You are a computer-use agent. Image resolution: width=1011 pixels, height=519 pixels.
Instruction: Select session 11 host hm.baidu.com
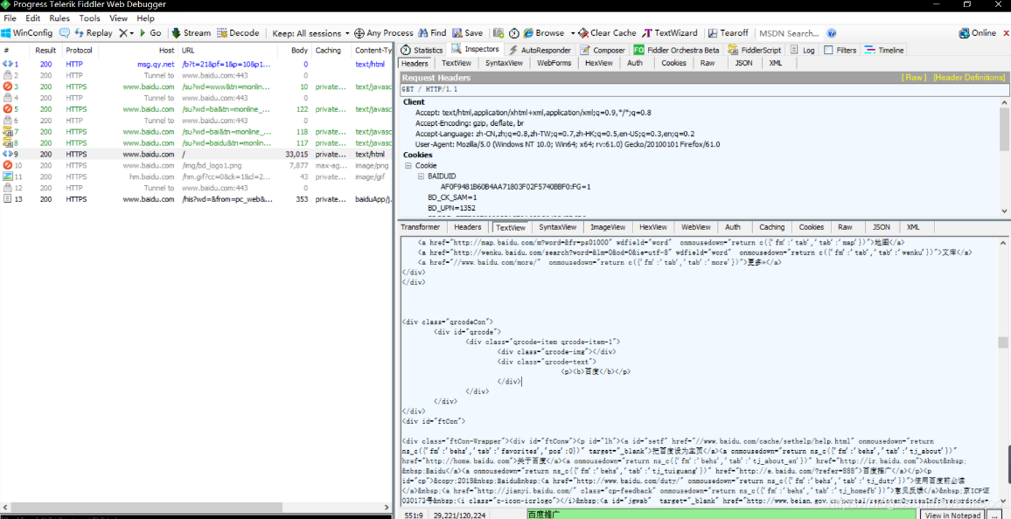196,176
